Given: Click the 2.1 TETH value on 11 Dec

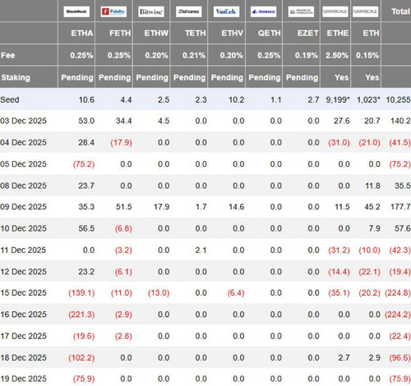Looking at the screenshot, I should pyautogui.click(x=201, y=250).
